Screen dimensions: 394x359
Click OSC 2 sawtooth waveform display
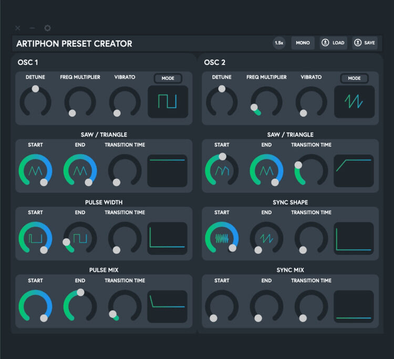coord(354,101)
